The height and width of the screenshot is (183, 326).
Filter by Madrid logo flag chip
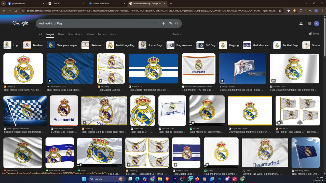pyautogui.click(x=121, y=45)
